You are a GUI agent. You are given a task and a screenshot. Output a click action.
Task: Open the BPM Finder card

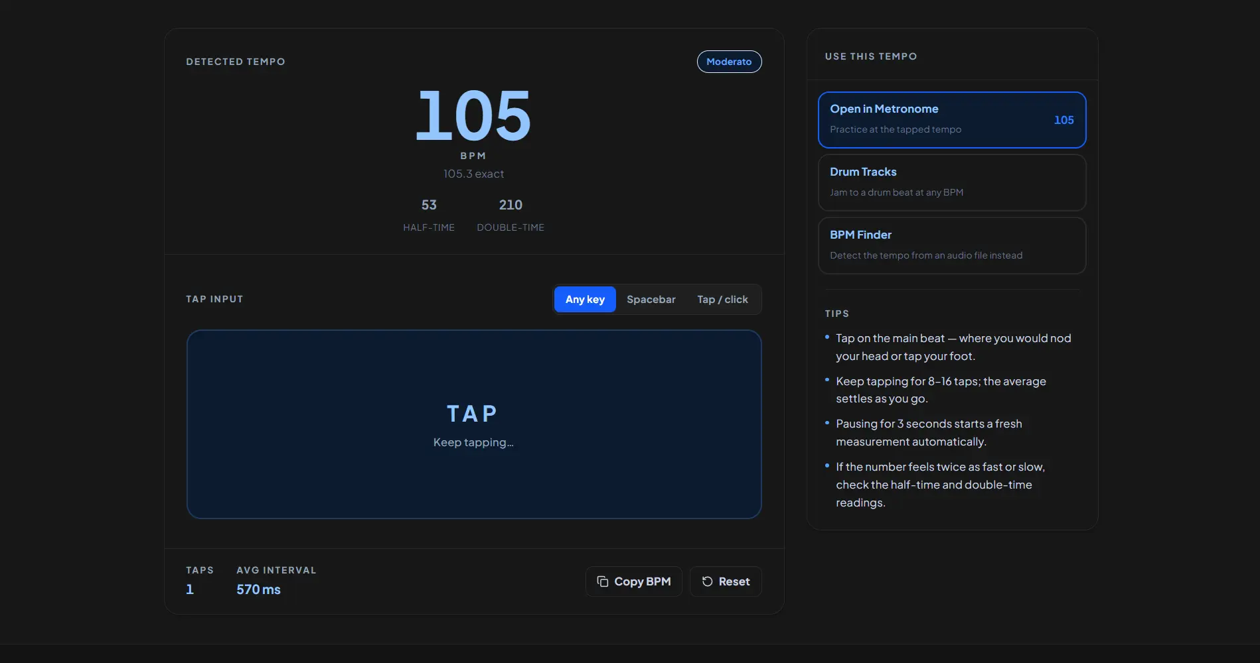(952, 246)
